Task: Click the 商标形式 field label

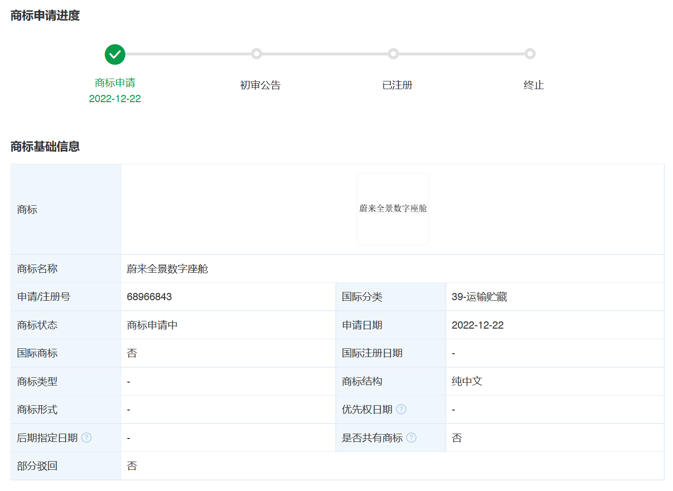Action: click(x=37, y=410)
